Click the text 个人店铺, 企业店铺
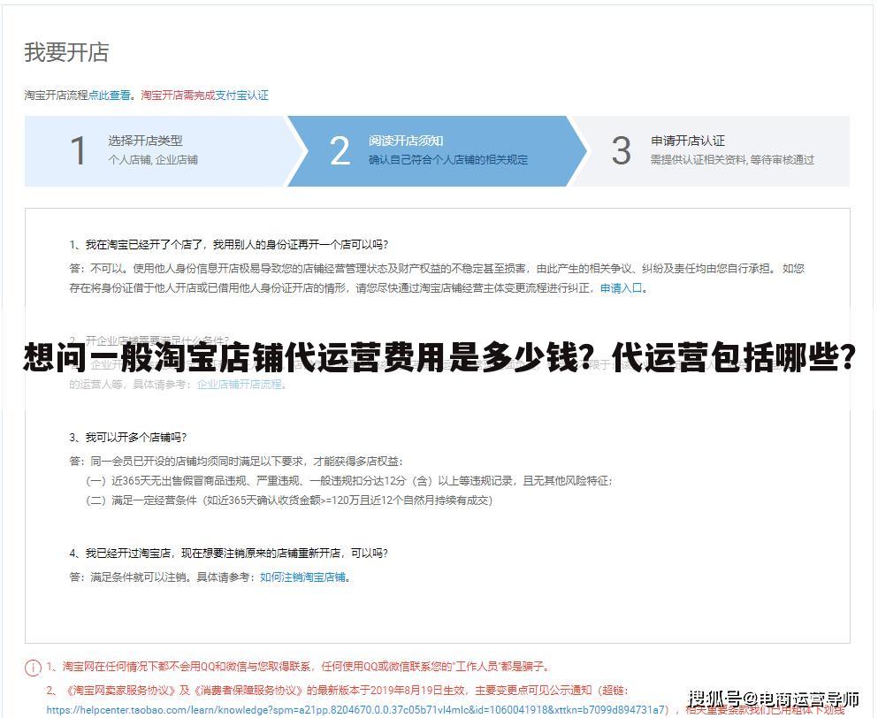The height and width of the screenshot is (718, 878). [x=153, y=160]
